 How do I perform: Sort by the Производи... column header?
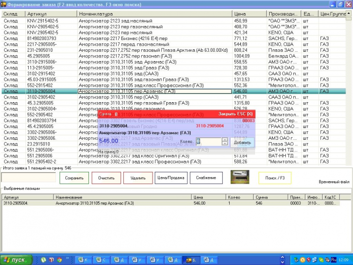284,14
